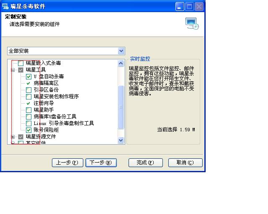Viewport: 268px width, 214px height.
Task: Select the Linux 引导杀毒盘制作工具 row label
Action: 64,123
